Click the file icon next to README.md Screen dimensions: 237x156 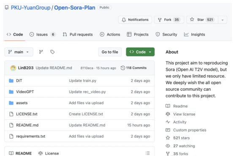point(11,125)
